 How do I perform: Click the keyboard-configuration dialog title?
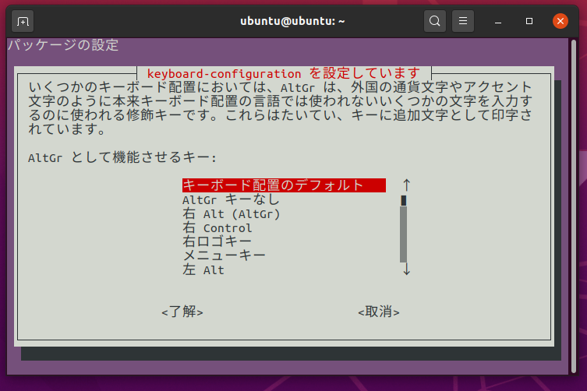tap(284, 73)
